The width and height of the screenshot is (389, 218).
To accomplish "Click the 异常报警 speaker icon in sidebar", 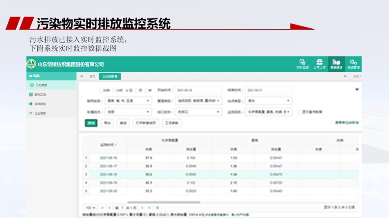I will click(x=31, y=104).
